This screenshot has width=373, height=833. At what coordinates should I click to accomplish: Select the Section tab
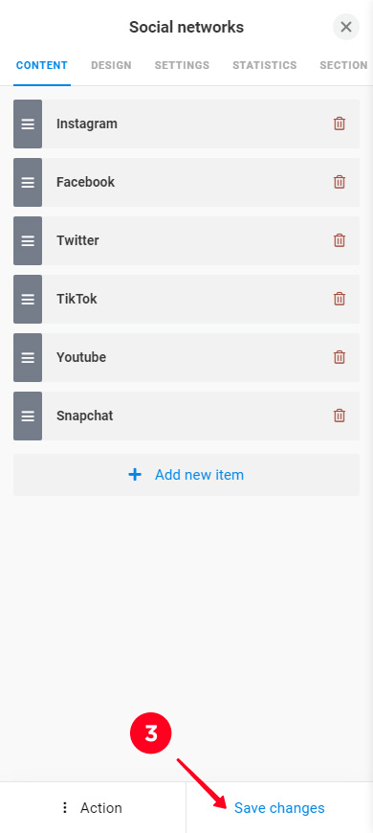[343, 65]
